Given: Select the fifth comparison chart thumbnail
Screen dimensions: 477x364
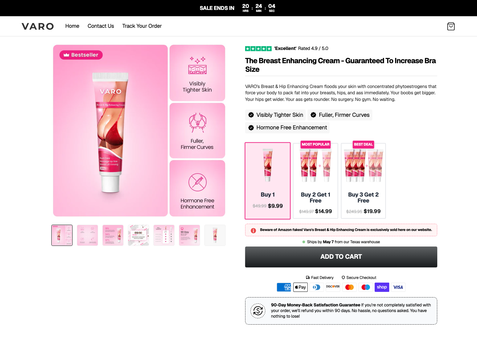Looking at the screenshot, I should (x=164, y=235).
